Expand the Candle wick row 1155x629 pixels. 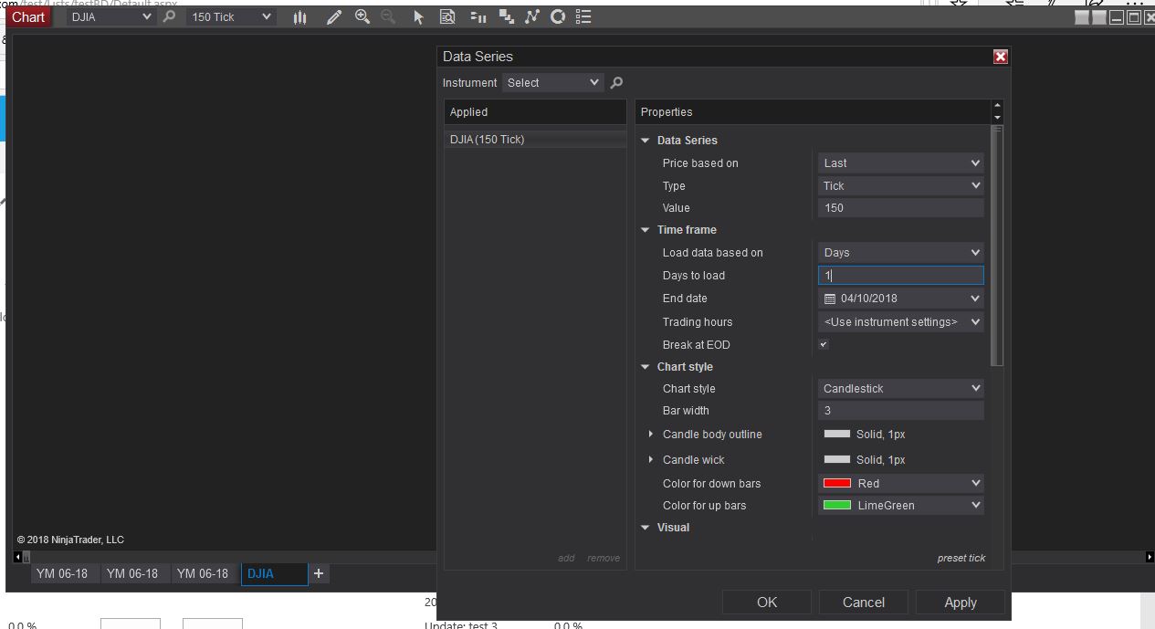pyautogui.click(x=650, y=459)
